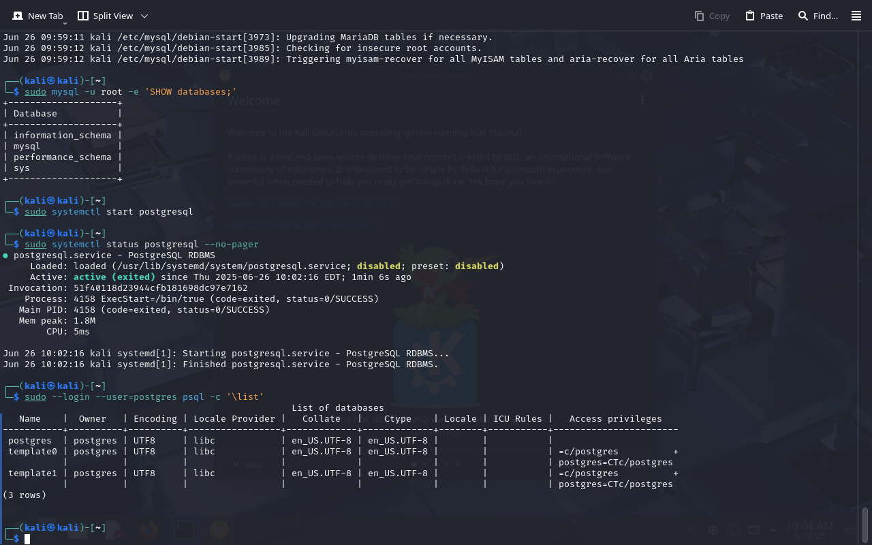Click the cursor at the bottom shell prompt
Image resolution: width=872 pixels, height=545 pixels.
pos(27,539)
